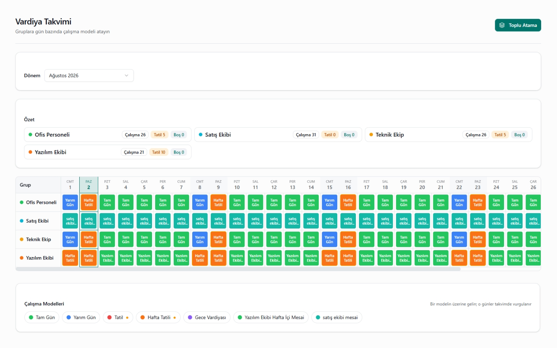Click Satış Ekibi cell on day 10
The width and height of the screenshot is (557, 348).
coord(237,221)
